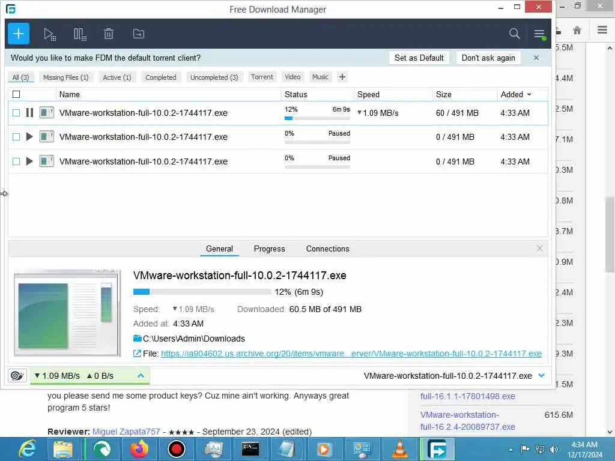Click the trash delete toolbar icon

tap(109, 34)
